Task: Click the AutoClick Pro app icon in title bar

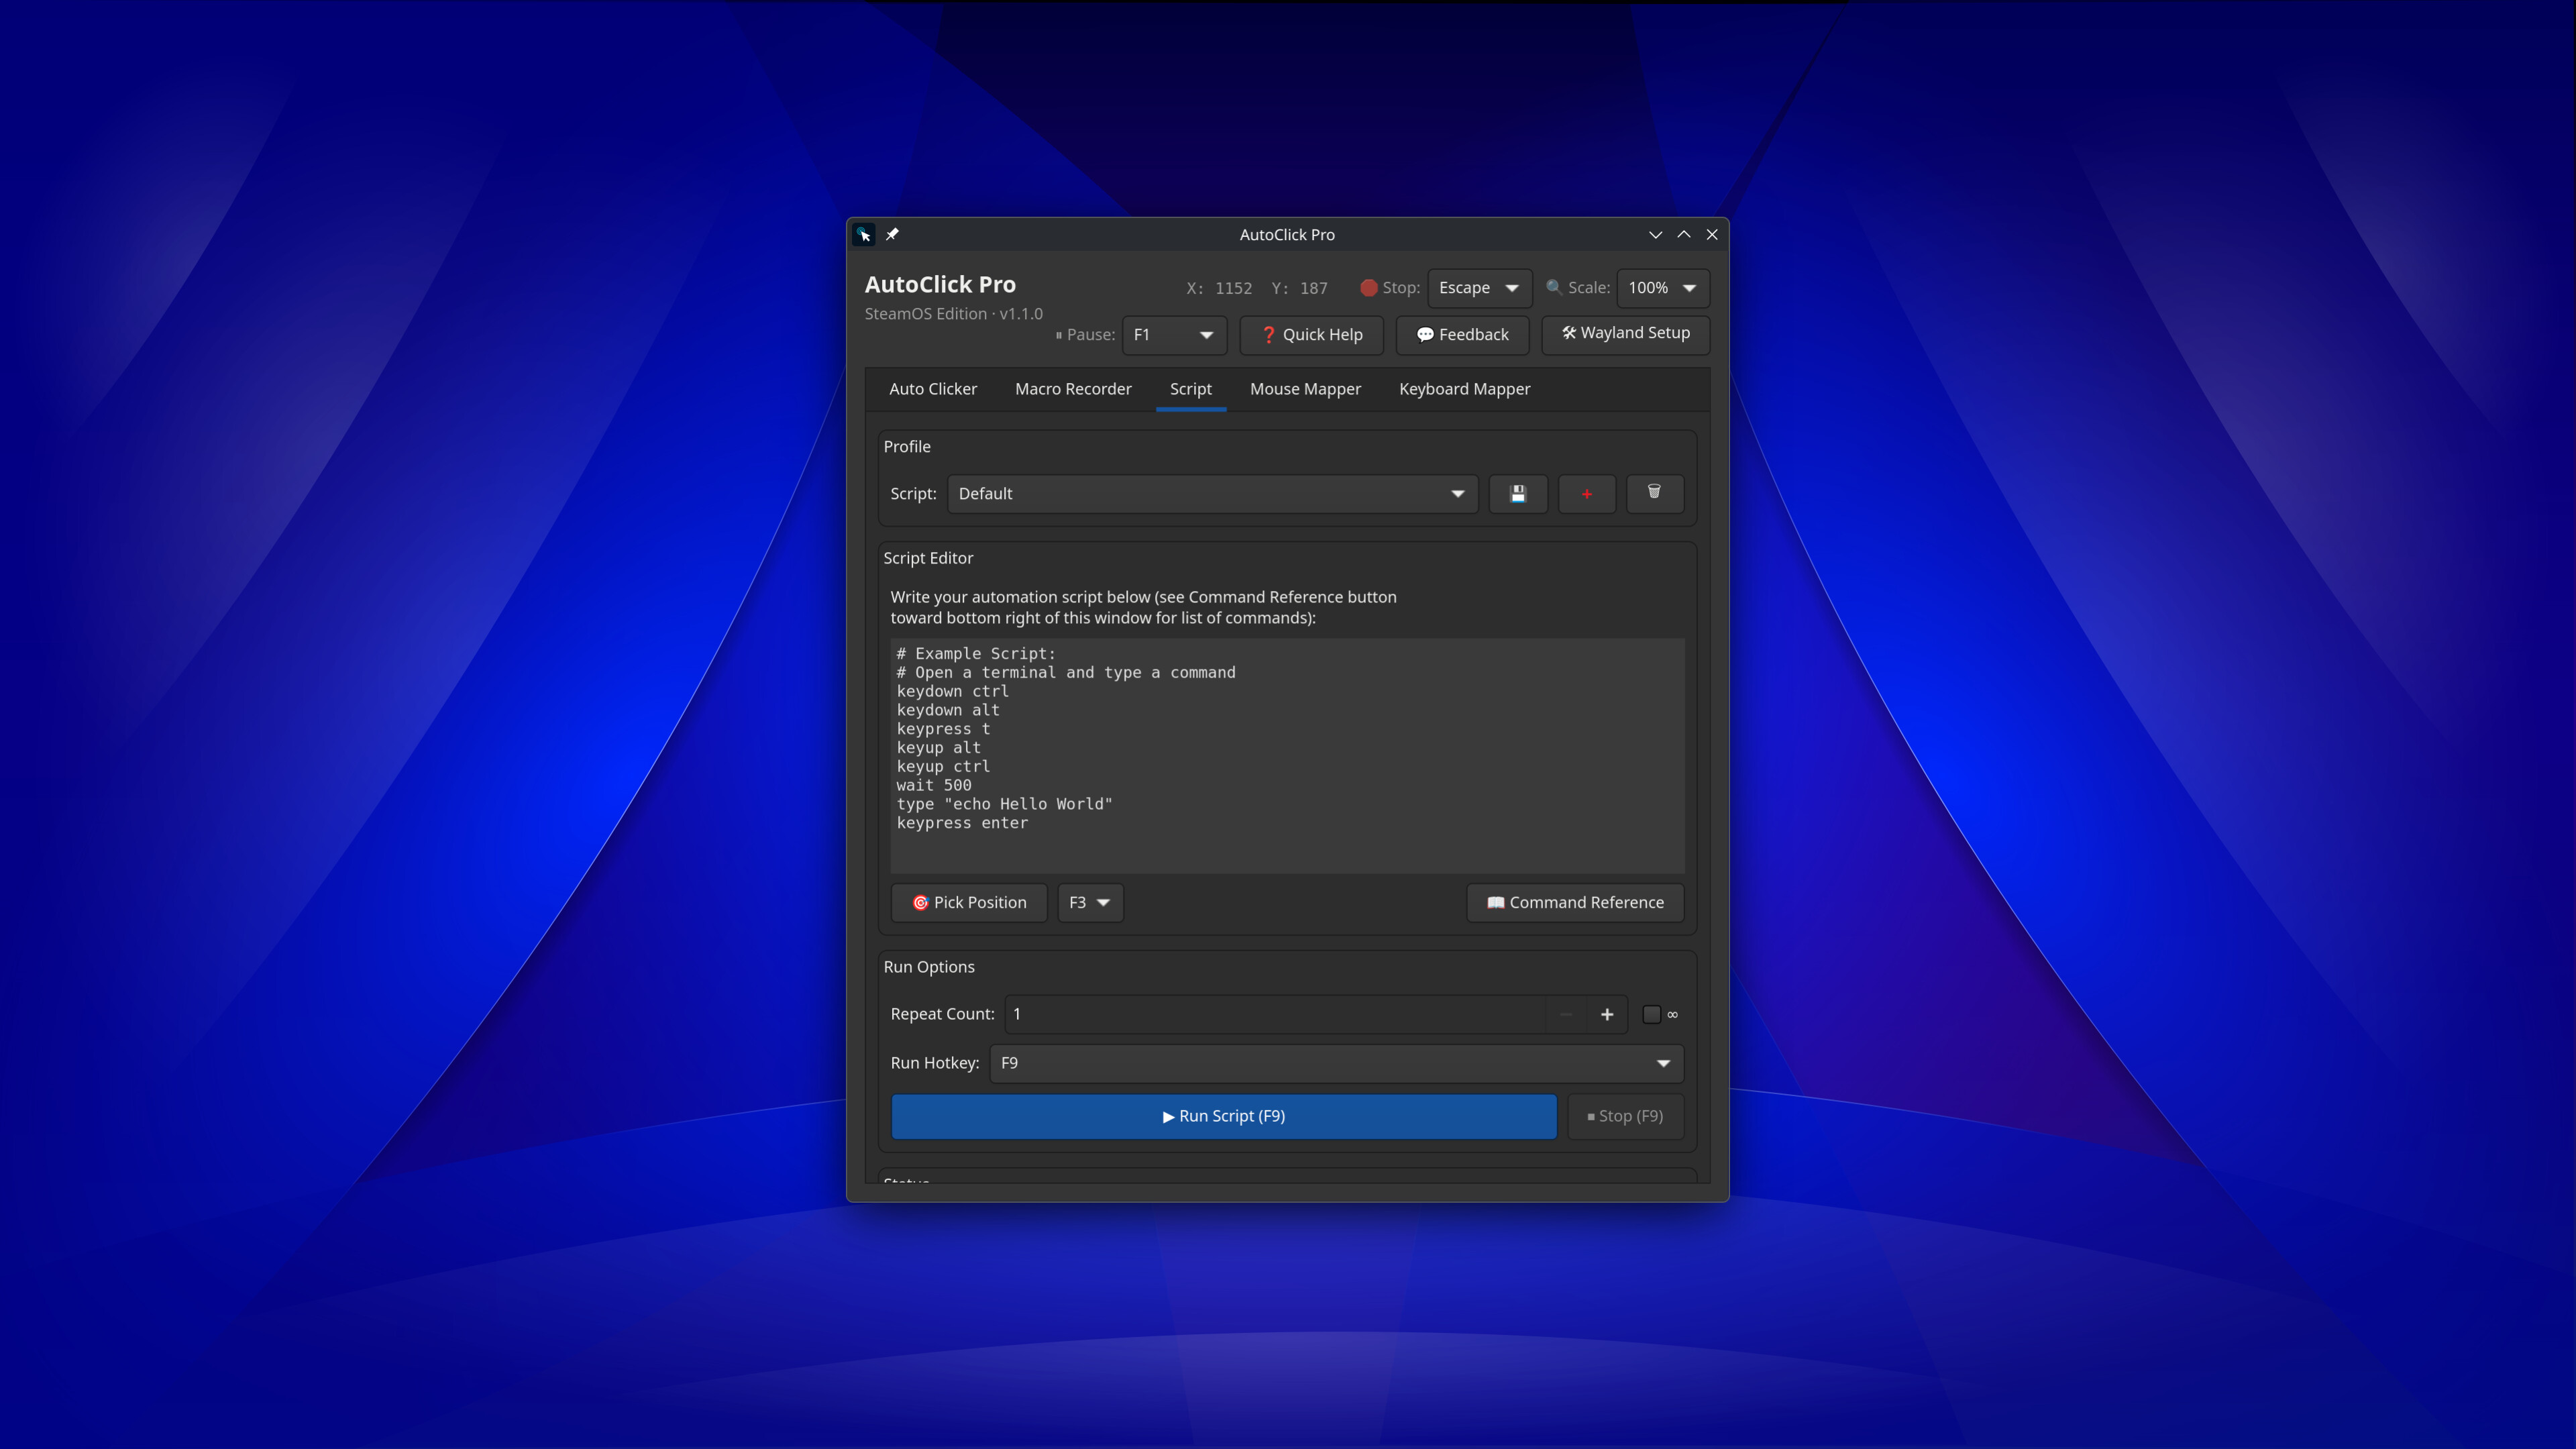Action: coord(864,234)
